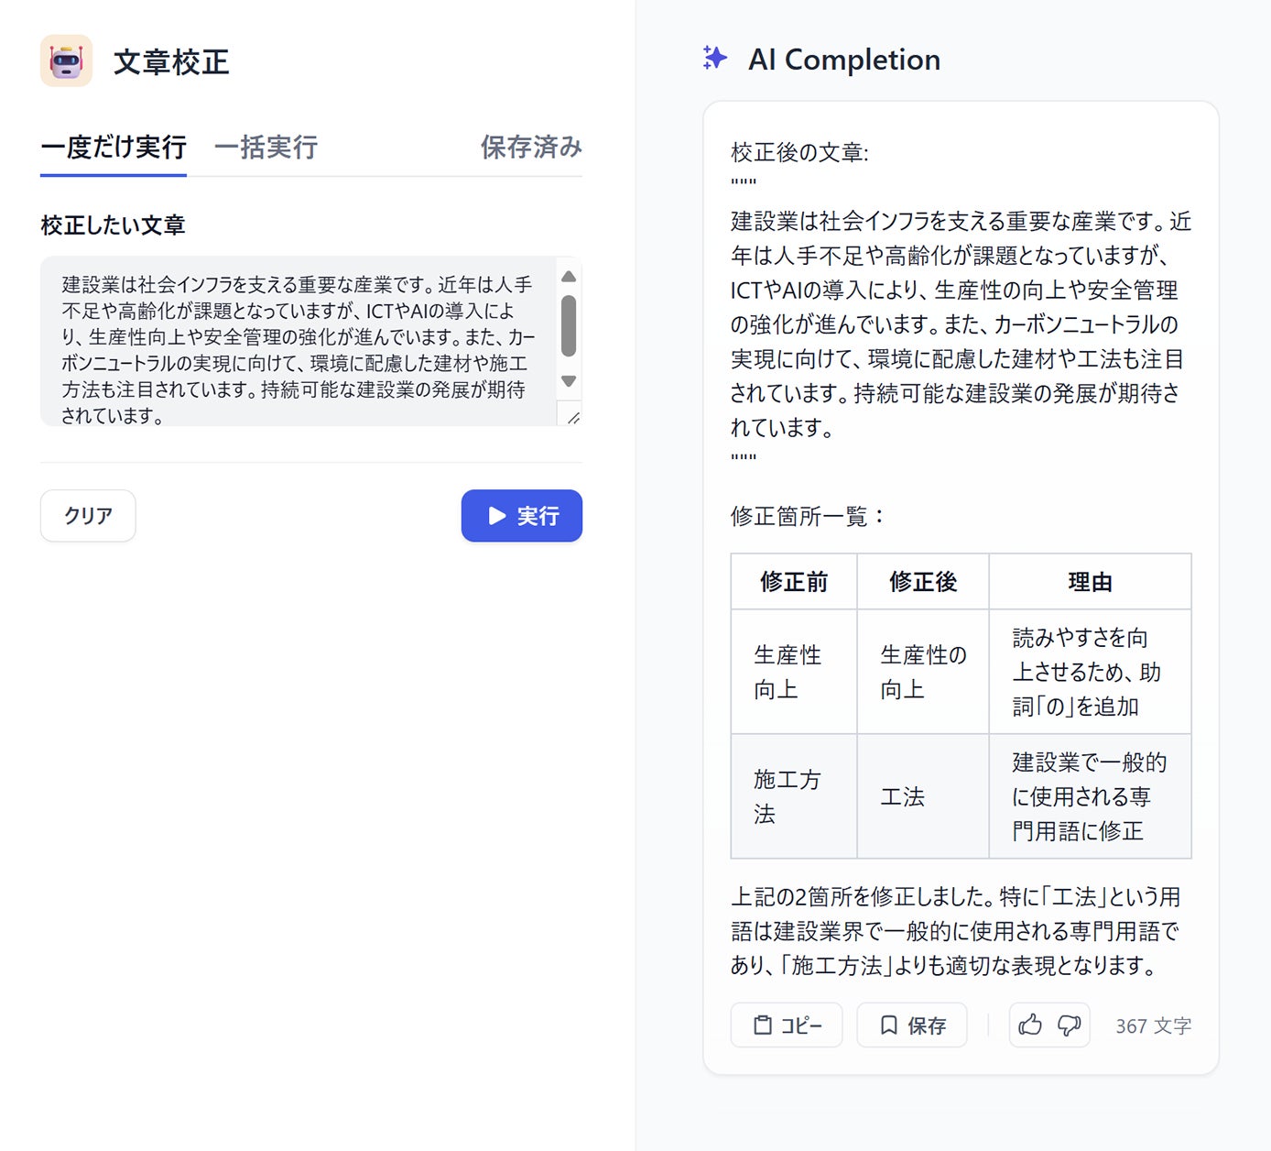
Task: Click the textarea resize handle icon
Action: click(572, 417)
